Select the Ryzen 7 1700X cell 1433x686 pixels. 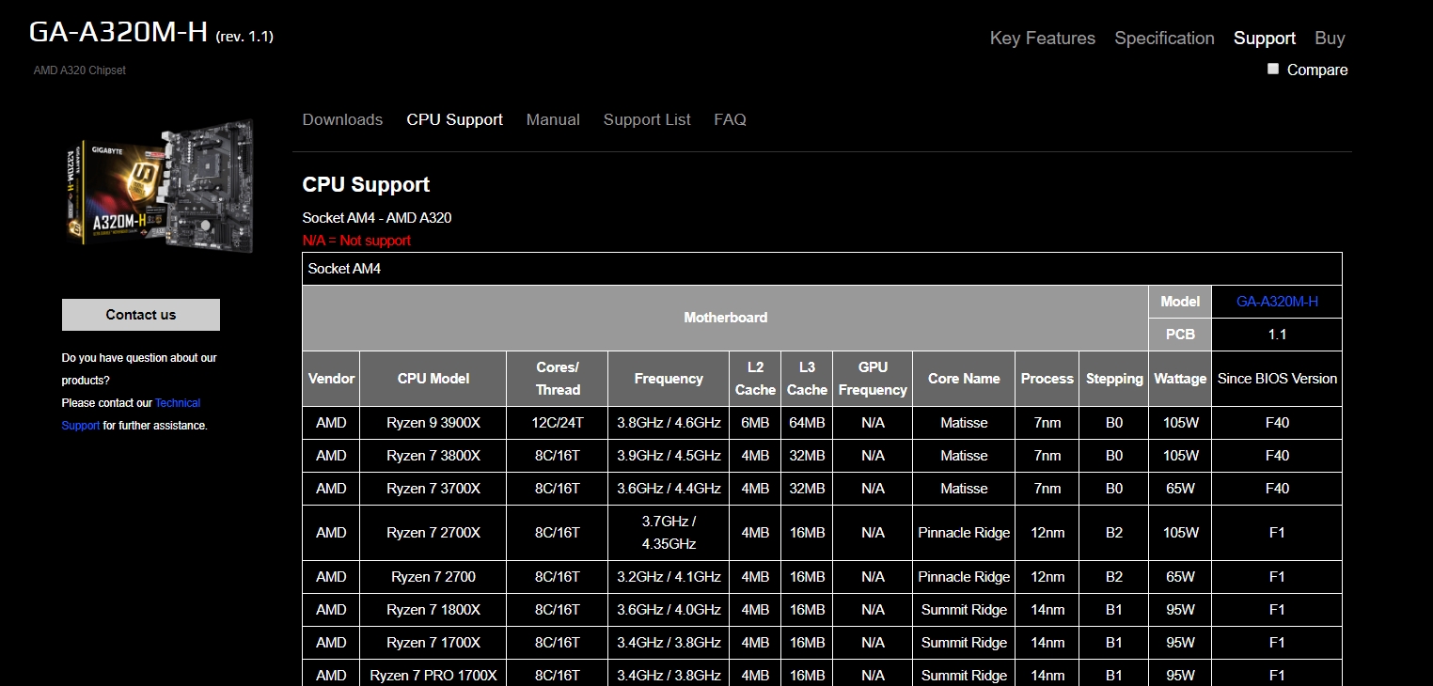(433, 643)
